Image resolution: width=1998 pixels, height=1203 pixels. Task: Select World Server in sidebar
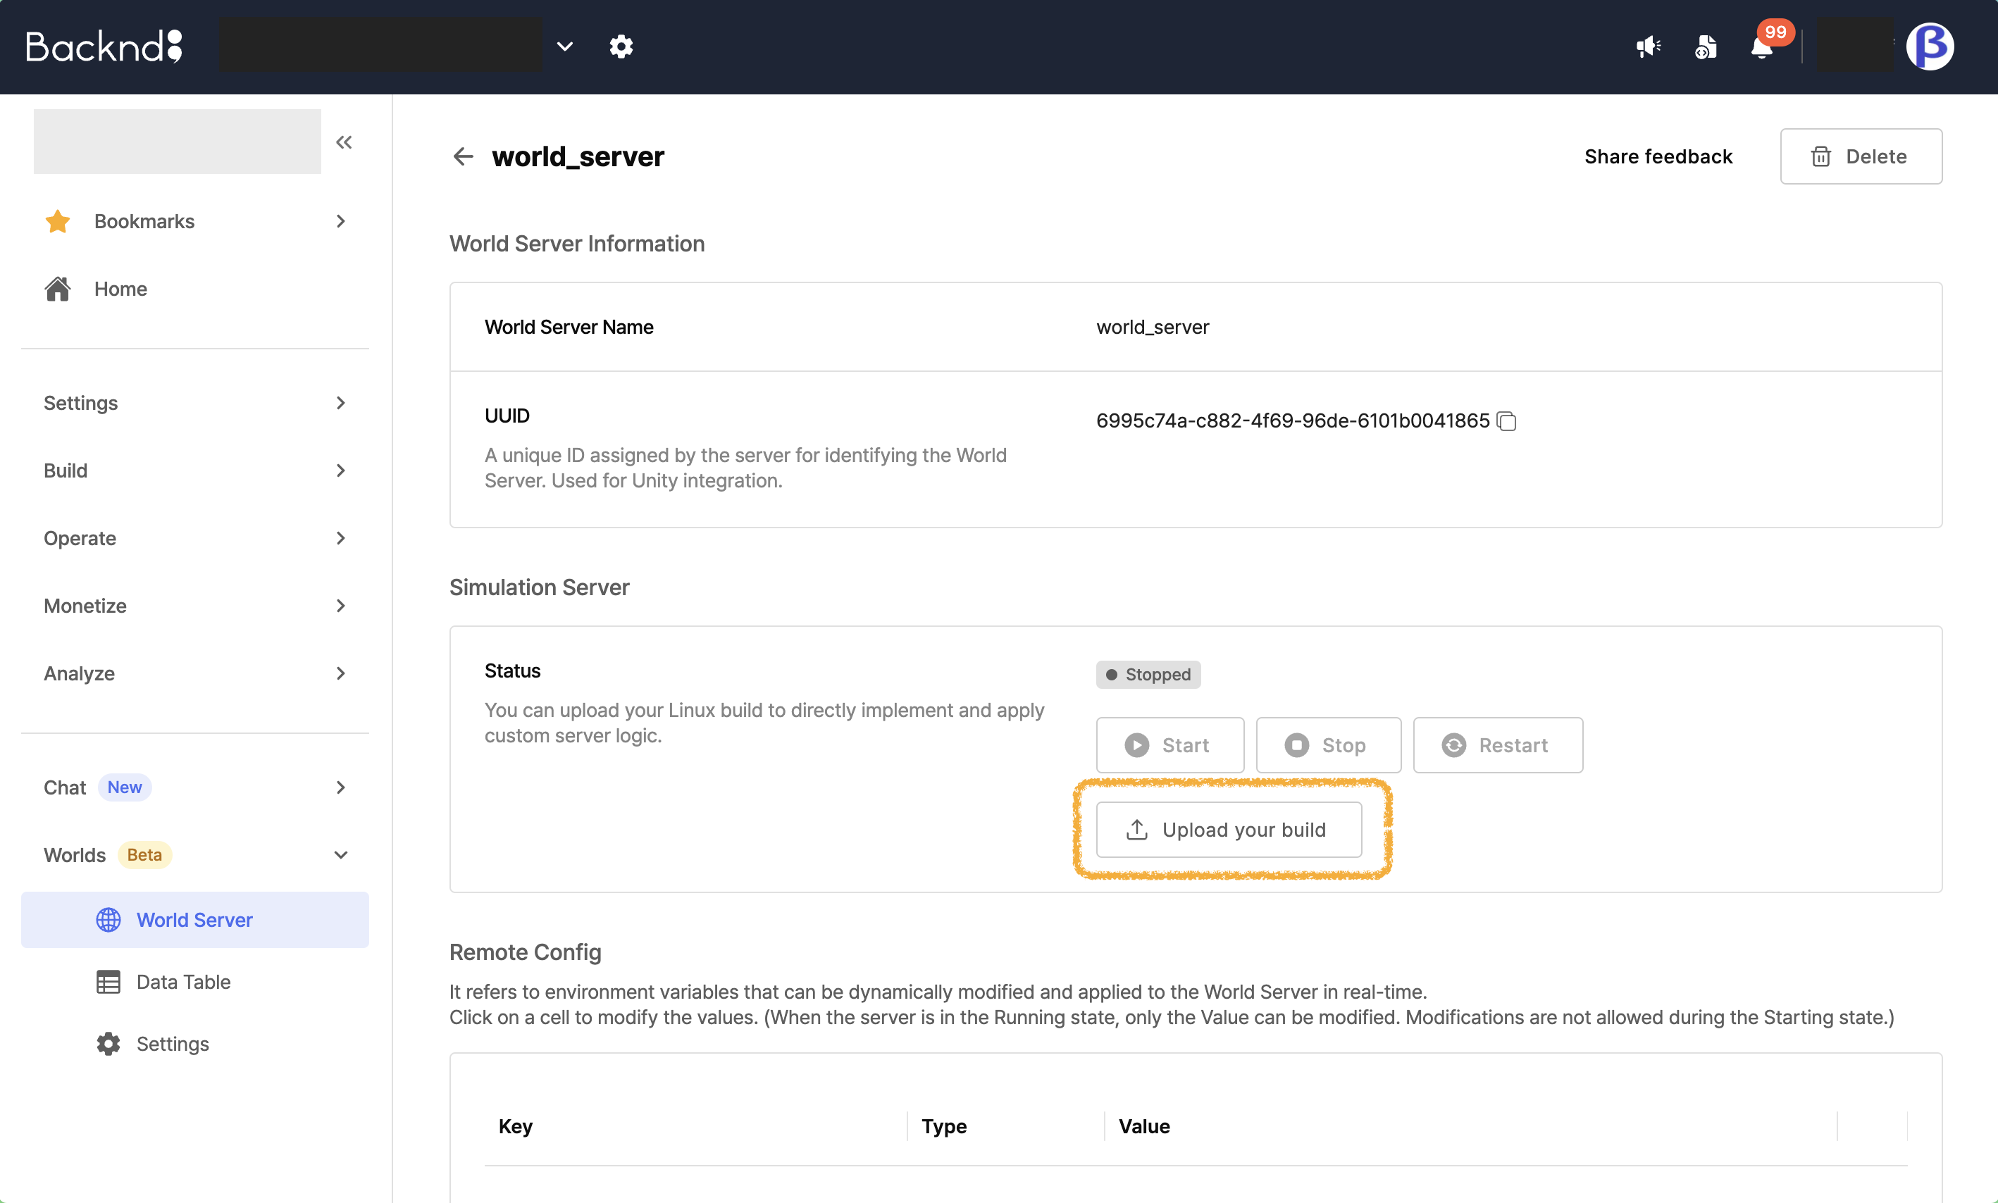(x=194, y=919)
